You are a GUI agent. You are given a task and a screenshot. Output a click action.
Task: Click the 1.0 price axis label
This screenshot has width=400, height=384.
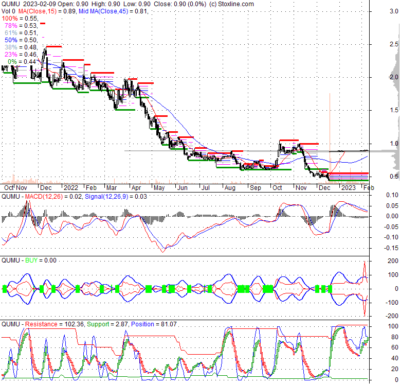click(x=394, y=144)
